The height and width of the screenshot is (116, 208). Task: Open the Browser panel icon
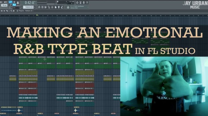tap(49, 7)
